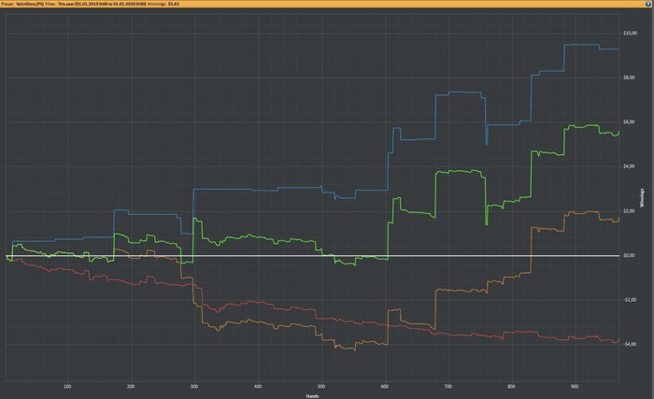
Task: Click the green winnings line end near $5,62
Action: pyautogui.click(x=618, y=133)
